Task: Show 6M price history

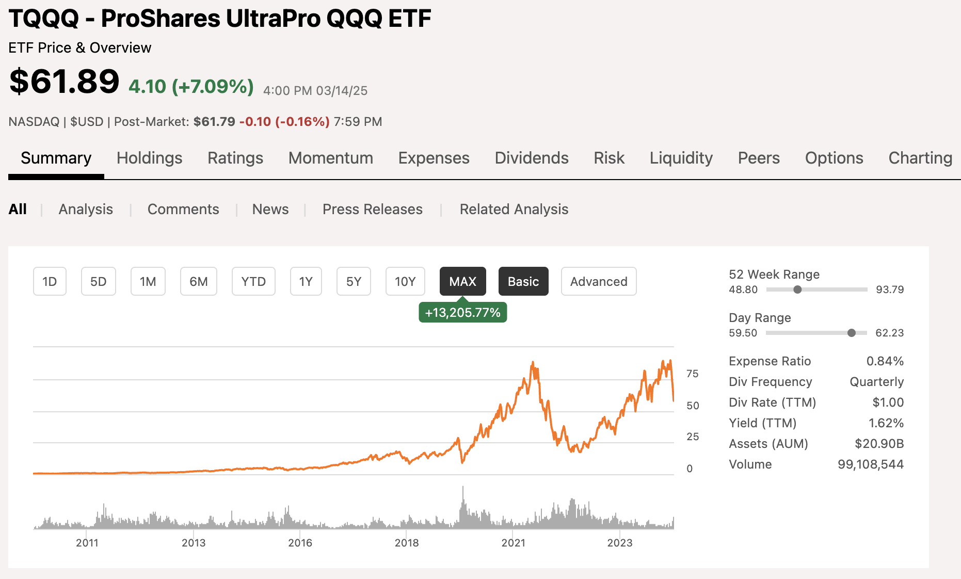Action: pyautogui.click(x=198, y=281)
